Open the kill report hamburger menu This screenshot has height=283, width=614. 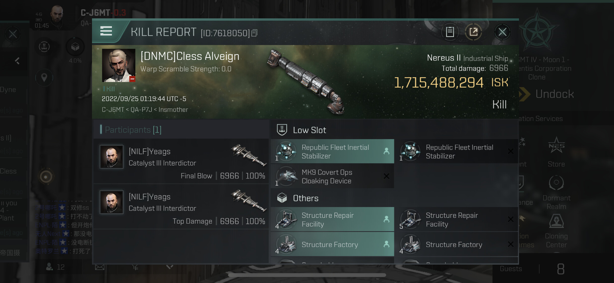(x=106, y=31)
